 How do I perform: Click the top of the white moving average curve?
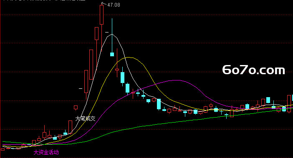point(112,34)
